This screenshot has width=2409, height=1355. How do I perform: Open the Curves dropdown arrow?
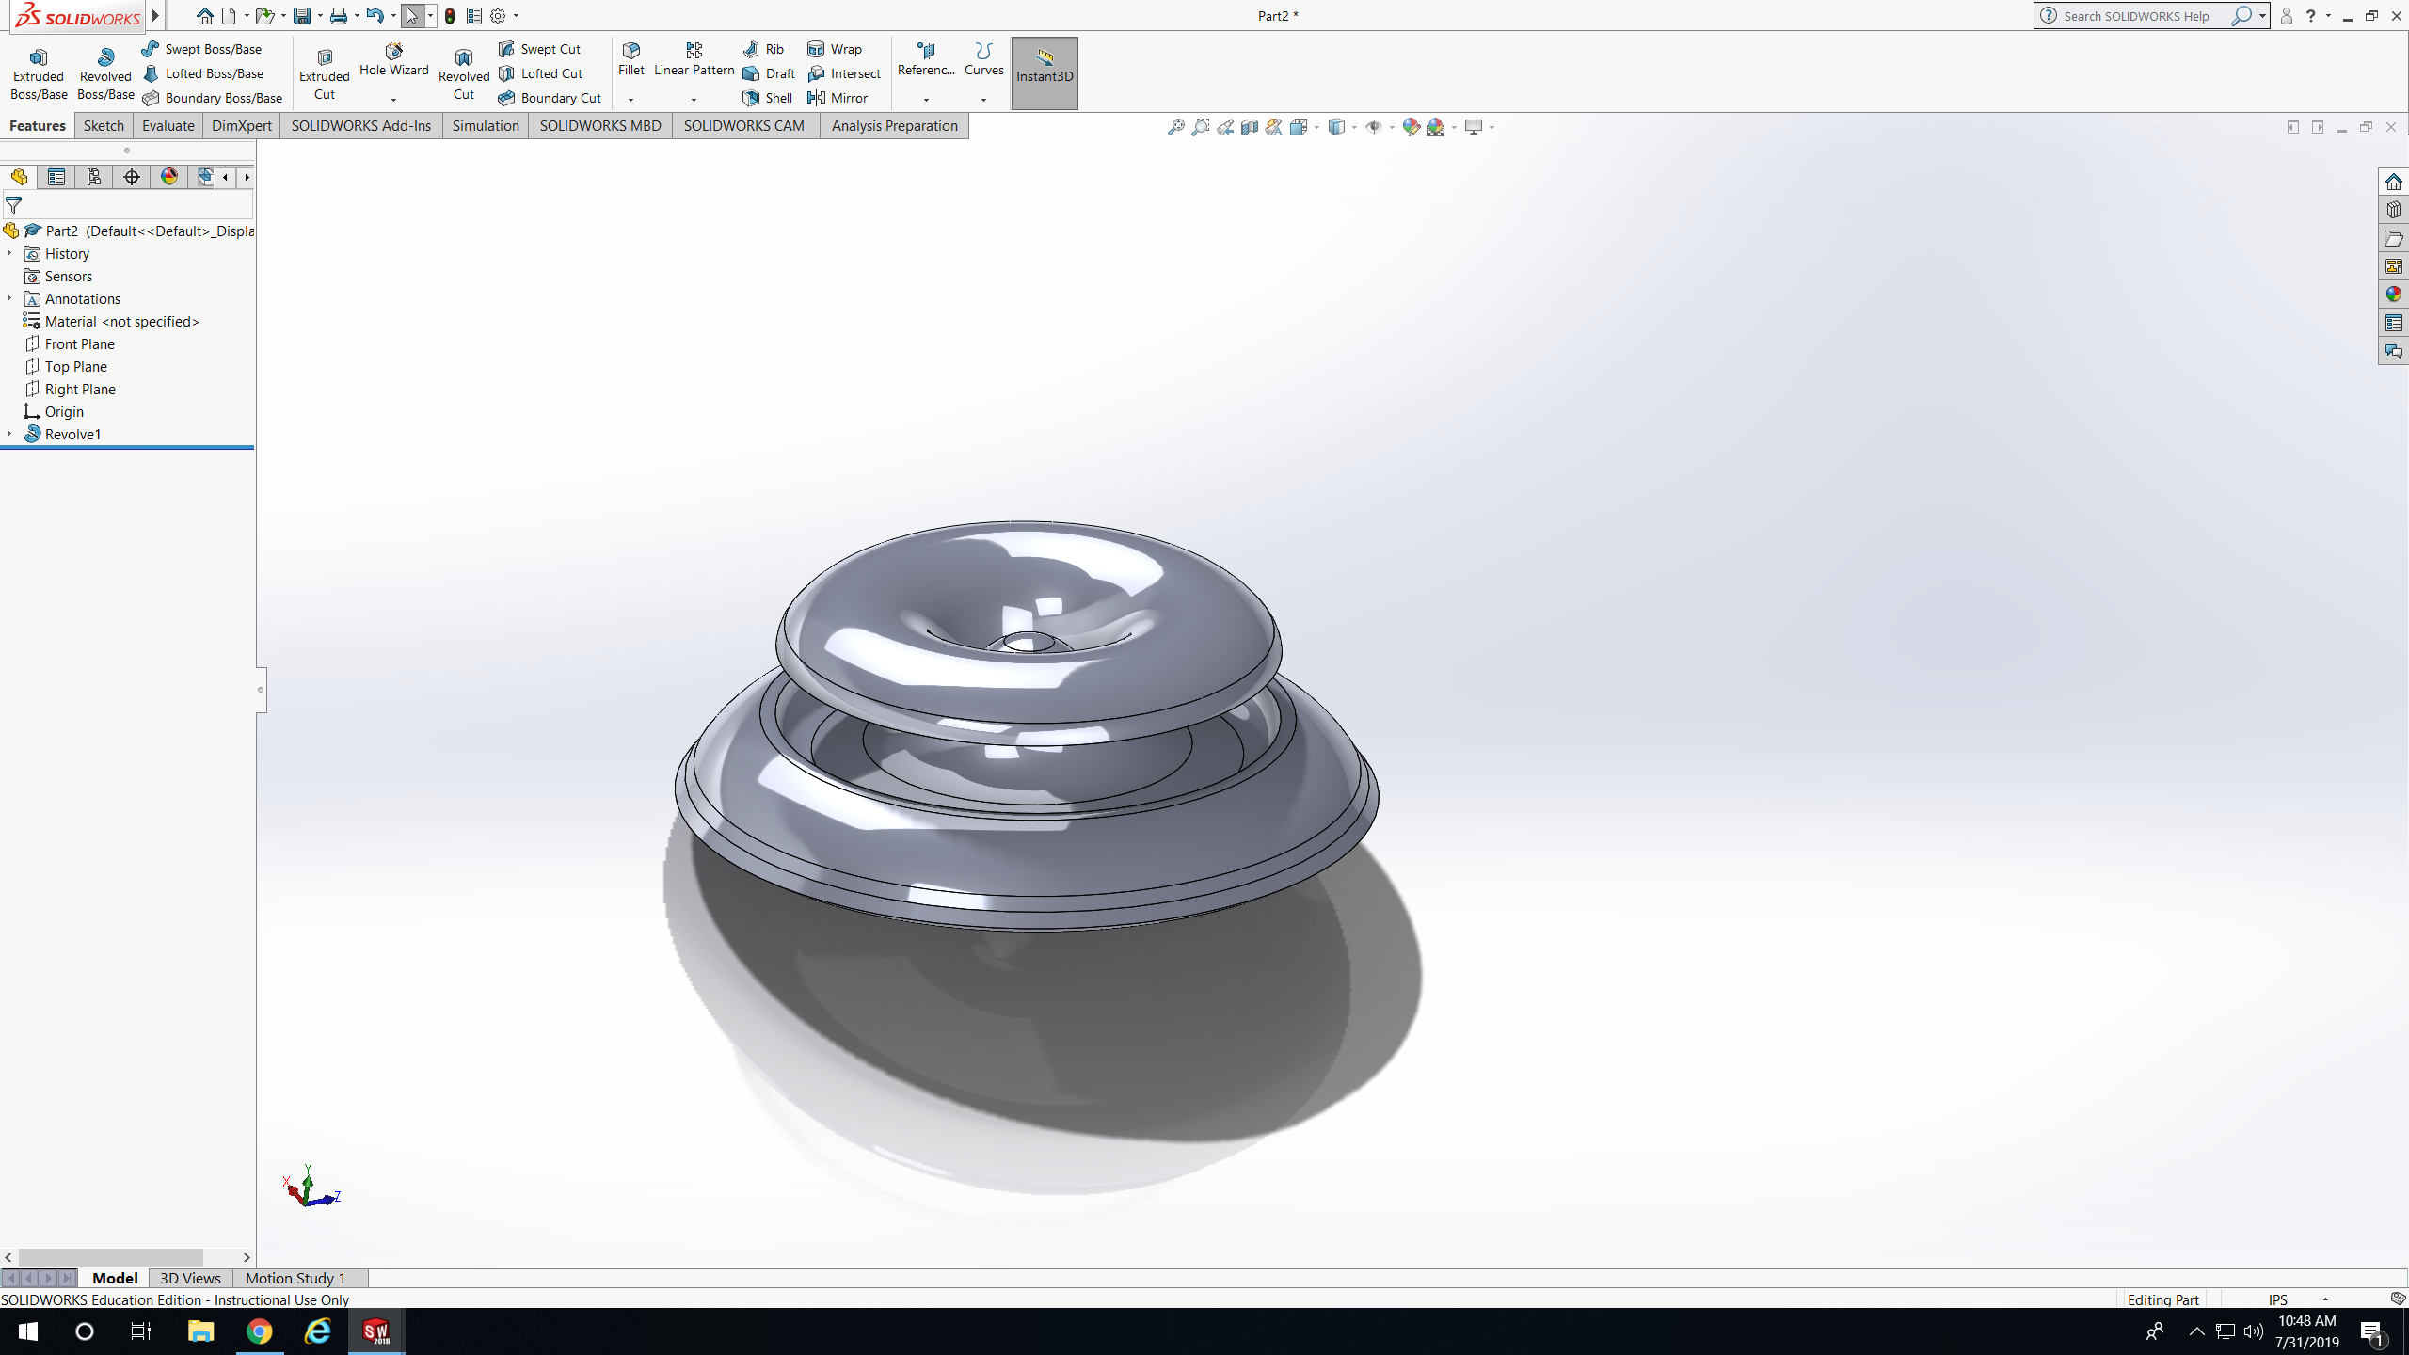(x=983, y=100)
